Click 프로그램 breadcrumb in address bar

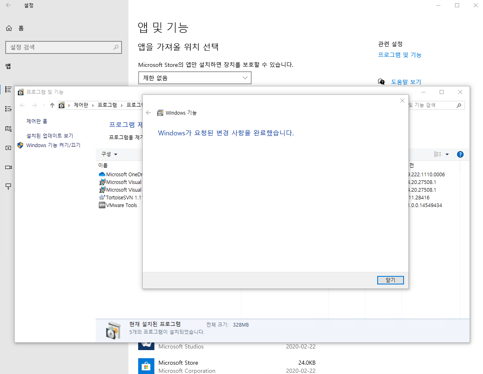[107, 105]
